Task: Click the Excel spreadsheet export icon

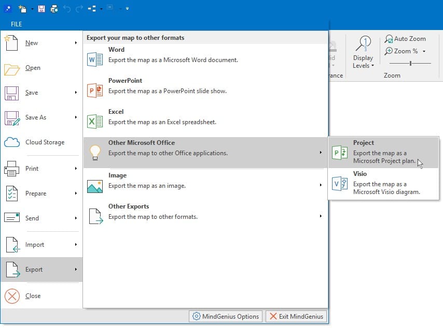Action: tap(94, 122)
